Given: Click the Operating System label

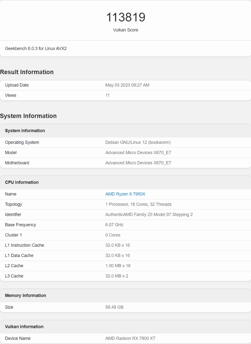Looking at the screenshot, I should (22, 142).
